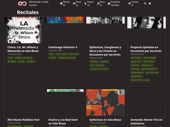Image resolution: width=170 pixels, height=127 pixels.
Task: Open Proyecto Spinetta en Encuentro recital title
Action: [146, 49]
